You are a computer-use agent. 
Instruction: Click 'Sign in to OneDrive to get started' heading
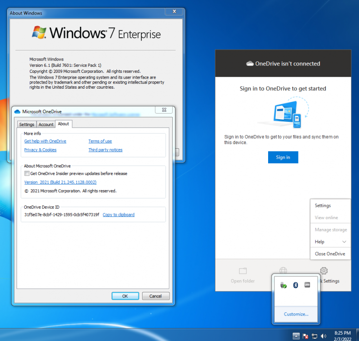point(283,88)
